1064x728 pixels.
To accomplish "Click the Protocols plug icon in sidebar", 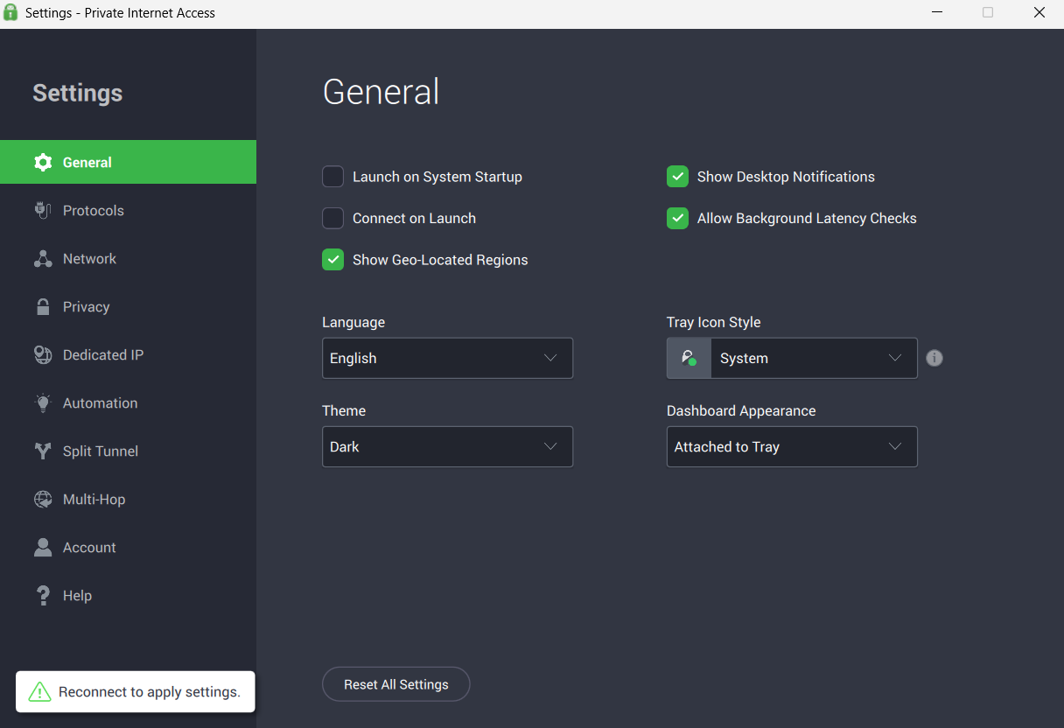I will point(42,211).
